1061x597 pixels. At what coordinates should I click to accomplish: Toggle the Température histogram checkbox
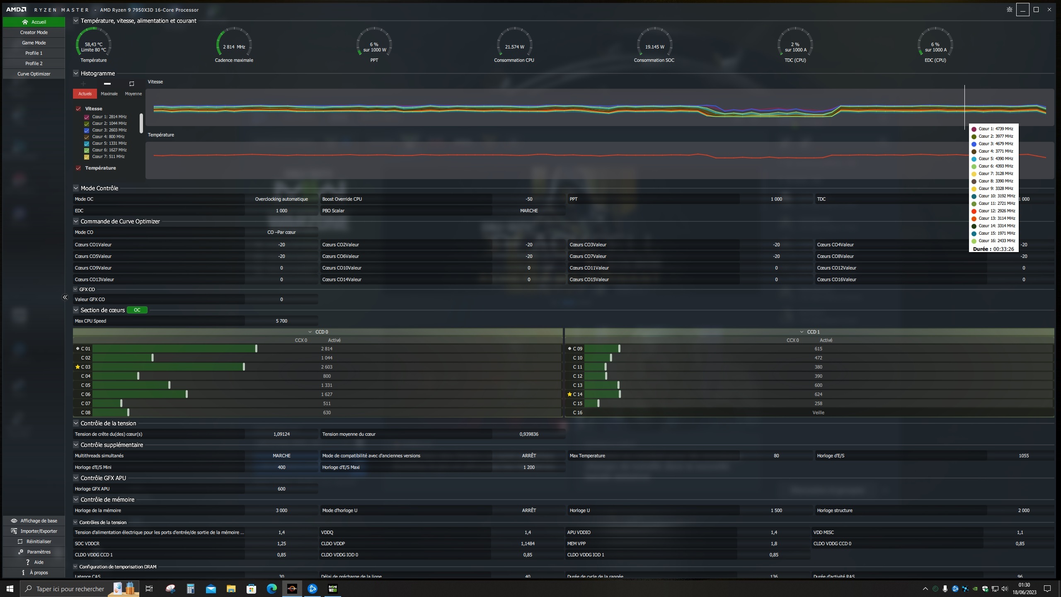coord(78,168)
